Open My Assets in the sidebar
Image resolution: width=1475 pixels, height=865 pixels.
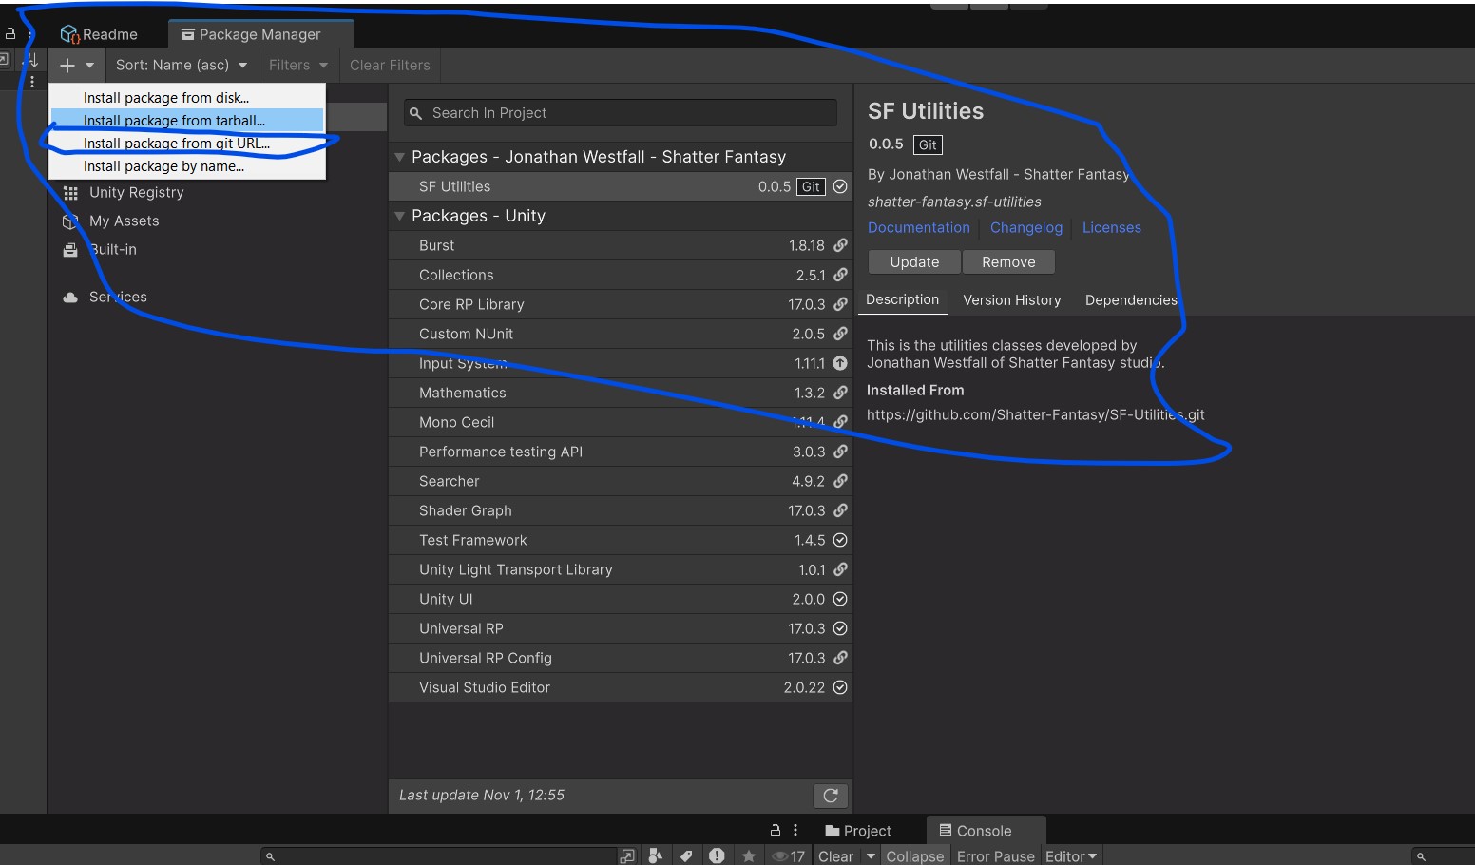click(x=124, y=221)
